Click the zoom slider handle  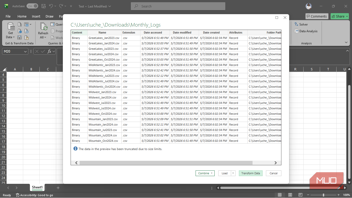tap(323, 195)
